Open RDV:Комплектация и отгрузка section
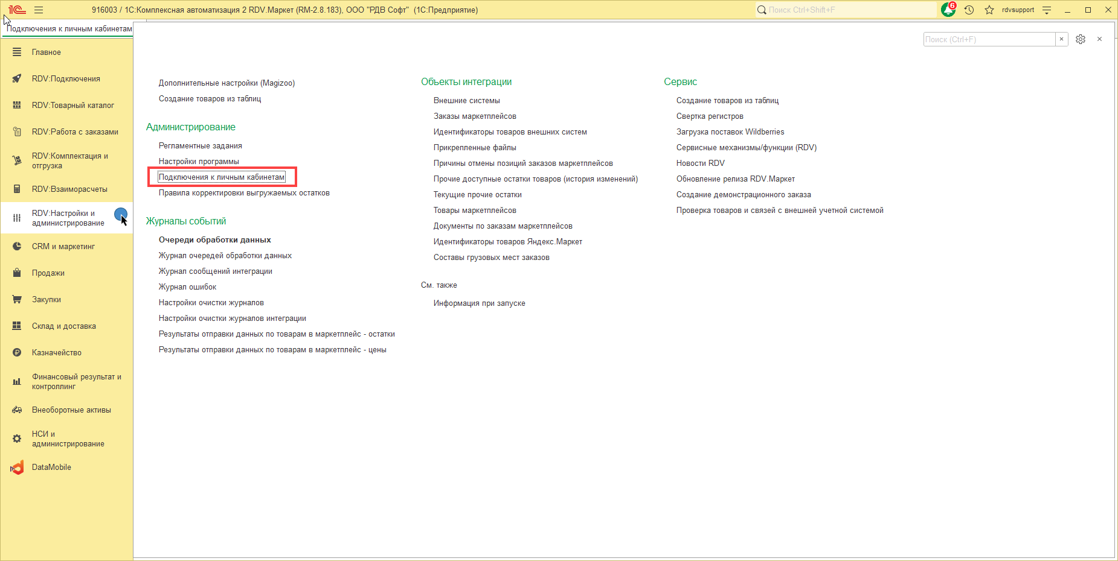This screenshot has width=1118, height=561. pos(66,161)
